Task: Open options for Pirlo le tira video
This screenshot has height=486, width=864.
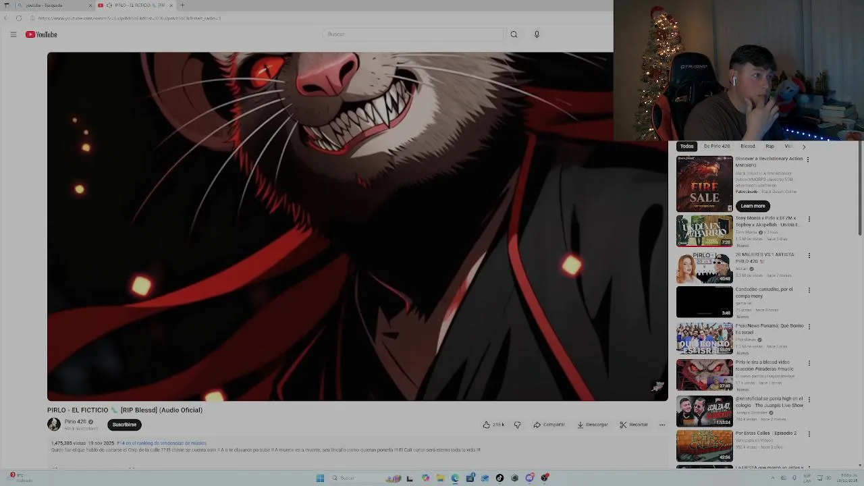Action: (809, 364)
